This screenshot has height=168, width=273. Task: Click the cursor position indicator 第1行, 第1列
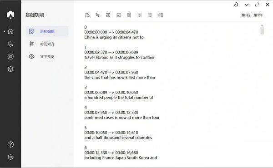(252, 15)
